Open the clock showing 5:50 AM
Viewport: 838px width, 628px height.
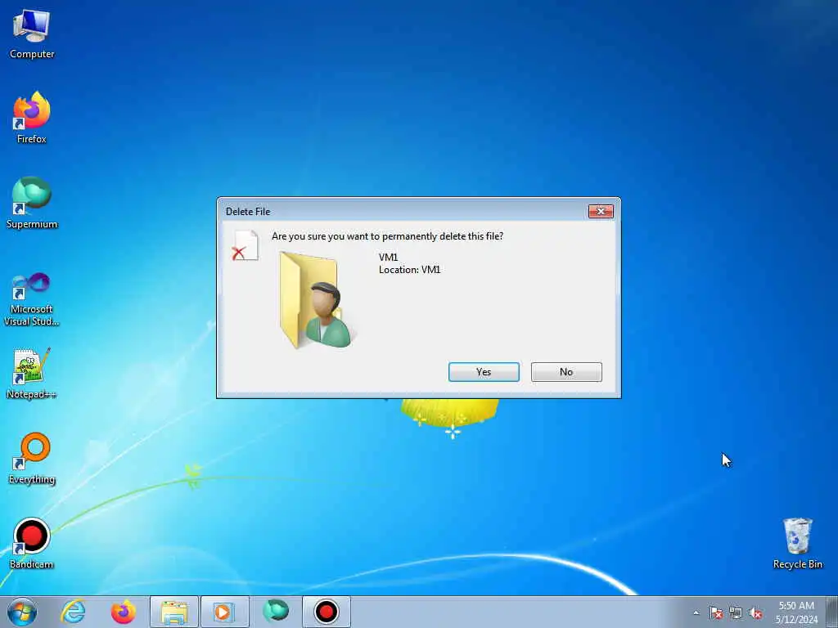(796, 612)
